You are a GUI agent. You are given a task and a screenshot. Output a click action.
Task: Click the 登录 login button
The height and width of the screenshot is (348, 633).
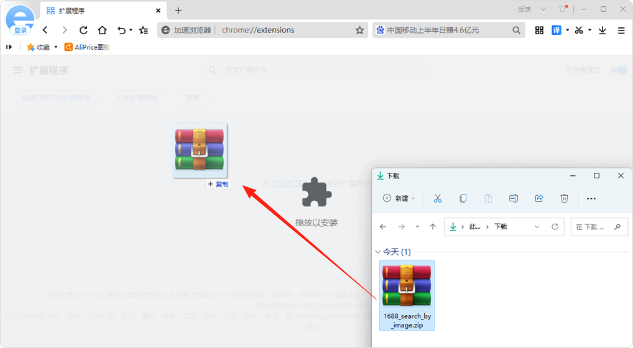click(x=21, y=30)
